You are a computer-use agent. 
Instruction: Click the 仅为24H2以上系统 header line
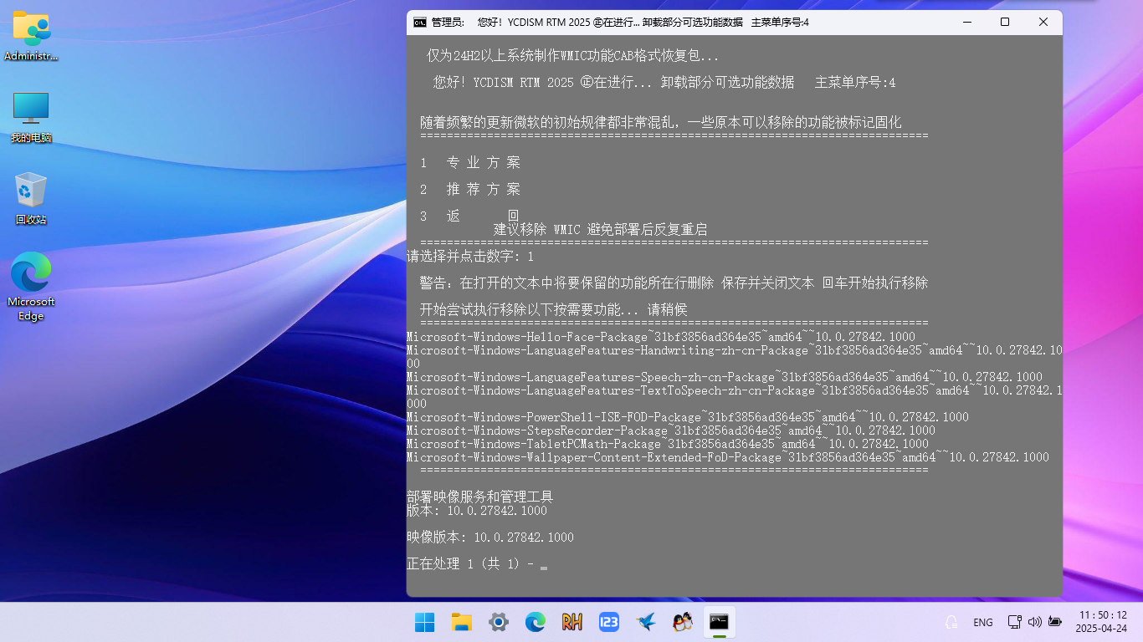(x=573, y=56)
